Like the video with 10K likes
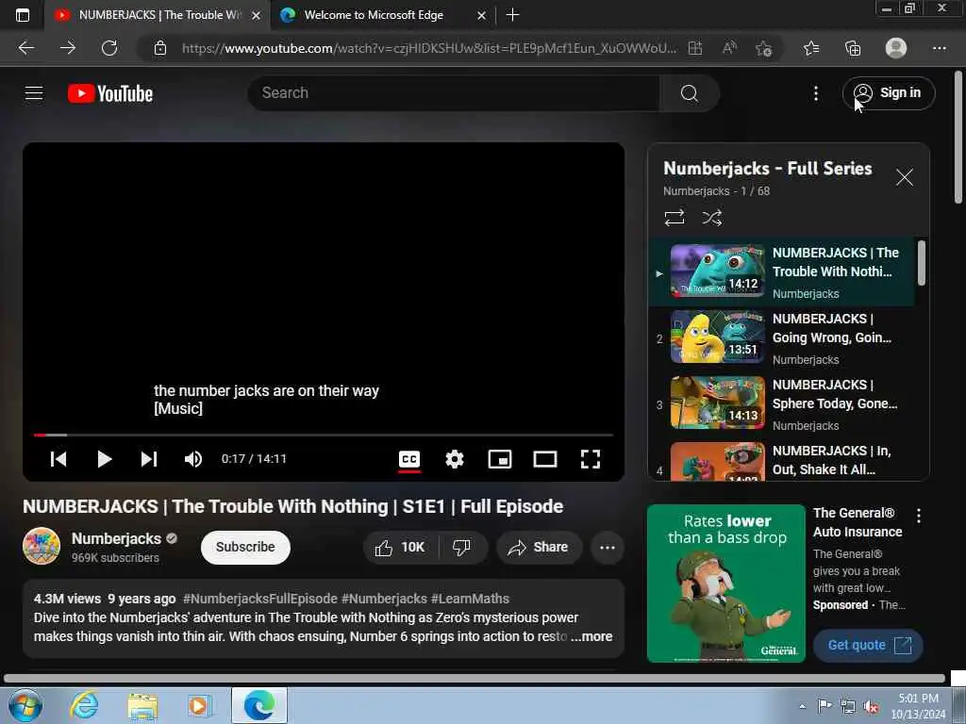 coord(400,548)
